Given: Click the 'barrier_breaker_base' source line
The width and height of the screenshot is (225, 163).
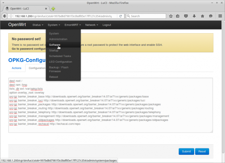Looking at the screenshot, I should (x=79, y=97).
